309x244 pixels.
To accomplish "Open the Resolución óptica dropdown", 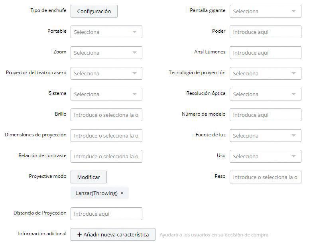I will pyautogui.click(x=265, y=94).
